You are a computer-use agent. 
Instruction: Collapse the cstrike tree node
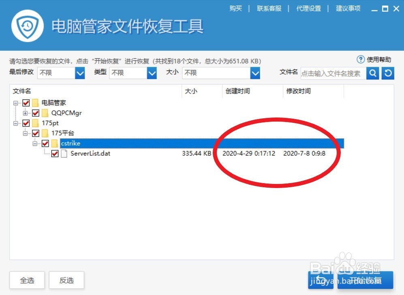tap(35, 143)
